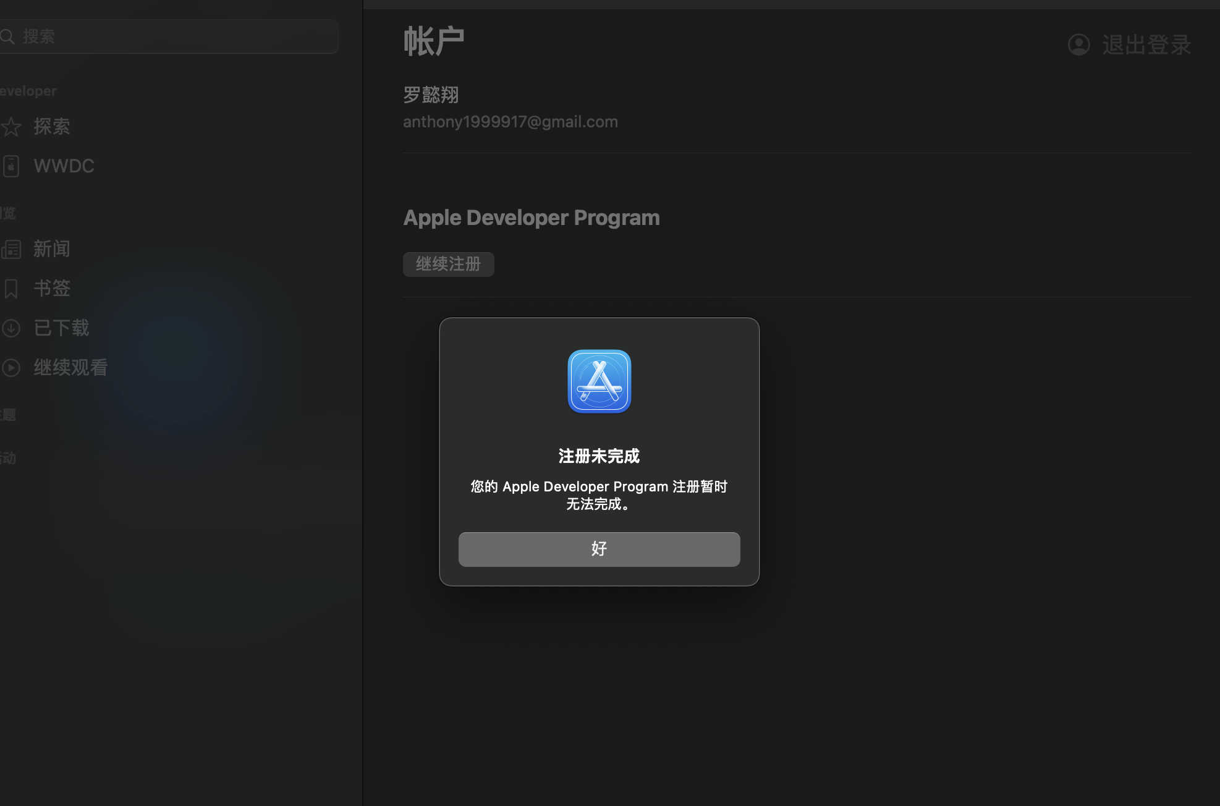The image size is (1220, 806).
Task: Click the play icon beside 继续观看
Action: [12, 367]
